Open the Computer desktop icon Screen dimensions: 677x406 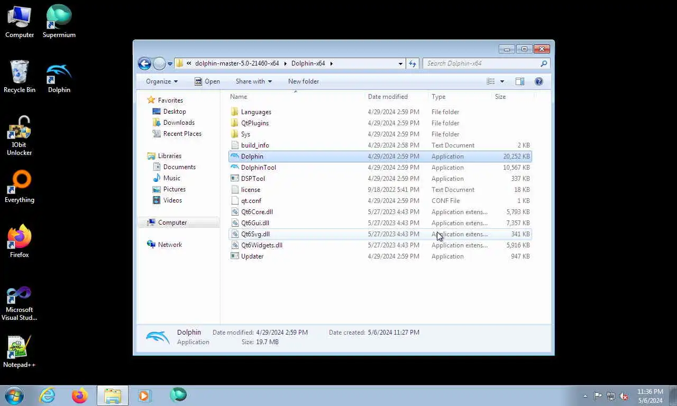[x=20, y=22]
